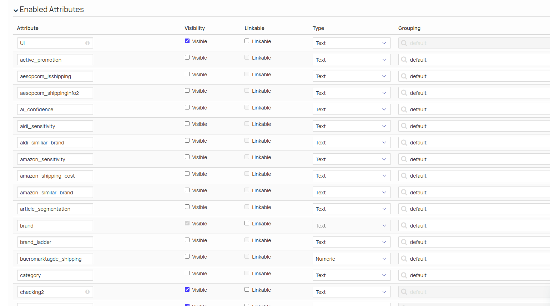Click search icon in amazon_sensitivity grouping field
The image size is (550, 306).
[x=404, y=159]
